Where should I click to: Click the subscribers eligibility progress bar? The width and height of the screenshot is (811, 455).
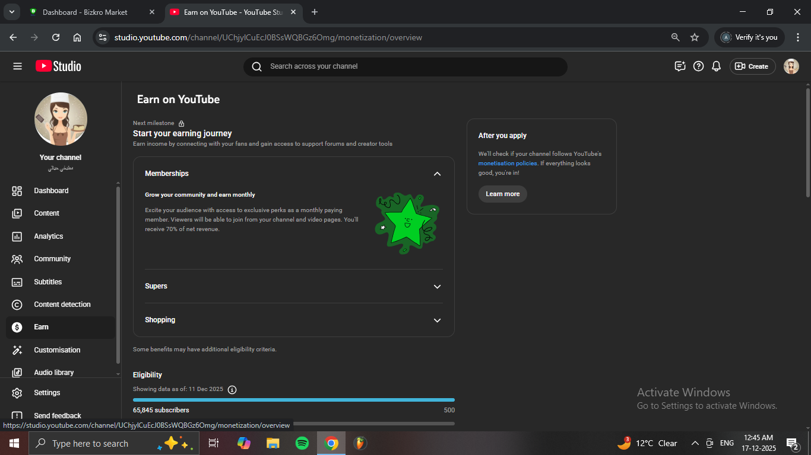tap(294, 400)
